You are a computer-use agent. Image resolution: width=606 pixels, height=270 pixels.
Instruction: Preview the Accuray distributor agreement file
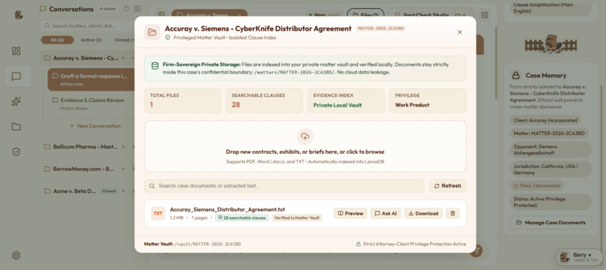(x=350, y=213)
